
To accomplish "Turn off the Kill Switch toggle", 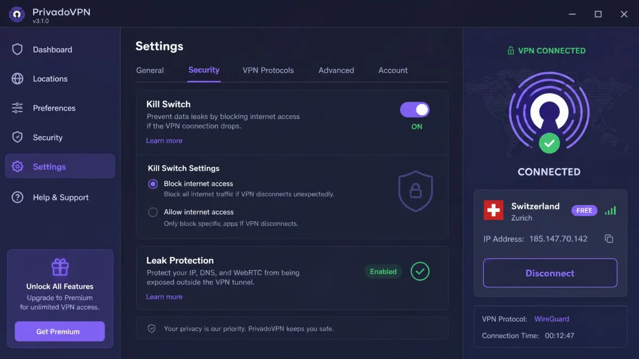I will pyautogui.click(x=415, y=110).
